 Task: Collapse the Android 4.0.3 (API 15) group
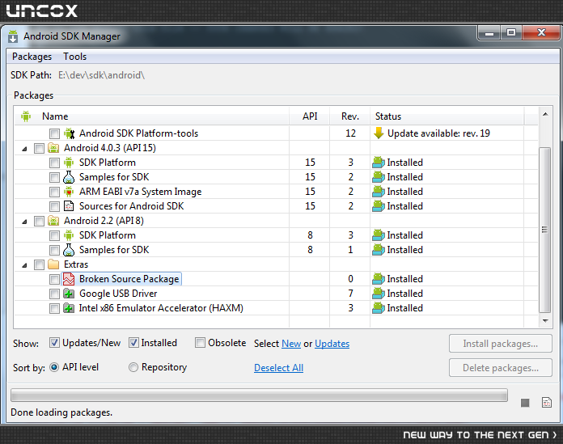point(24,149)
